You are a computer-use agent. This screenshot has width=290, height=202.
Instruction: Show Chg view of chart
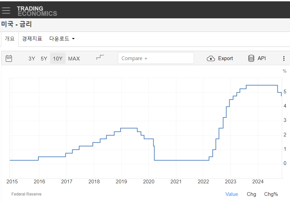tap(251, 194)
